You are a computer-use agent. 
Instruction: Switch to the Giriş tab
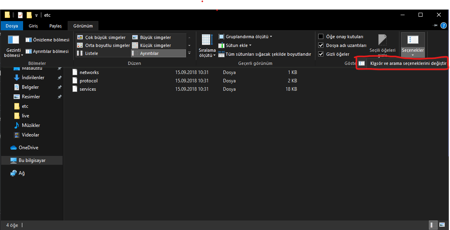click(33, 26)
